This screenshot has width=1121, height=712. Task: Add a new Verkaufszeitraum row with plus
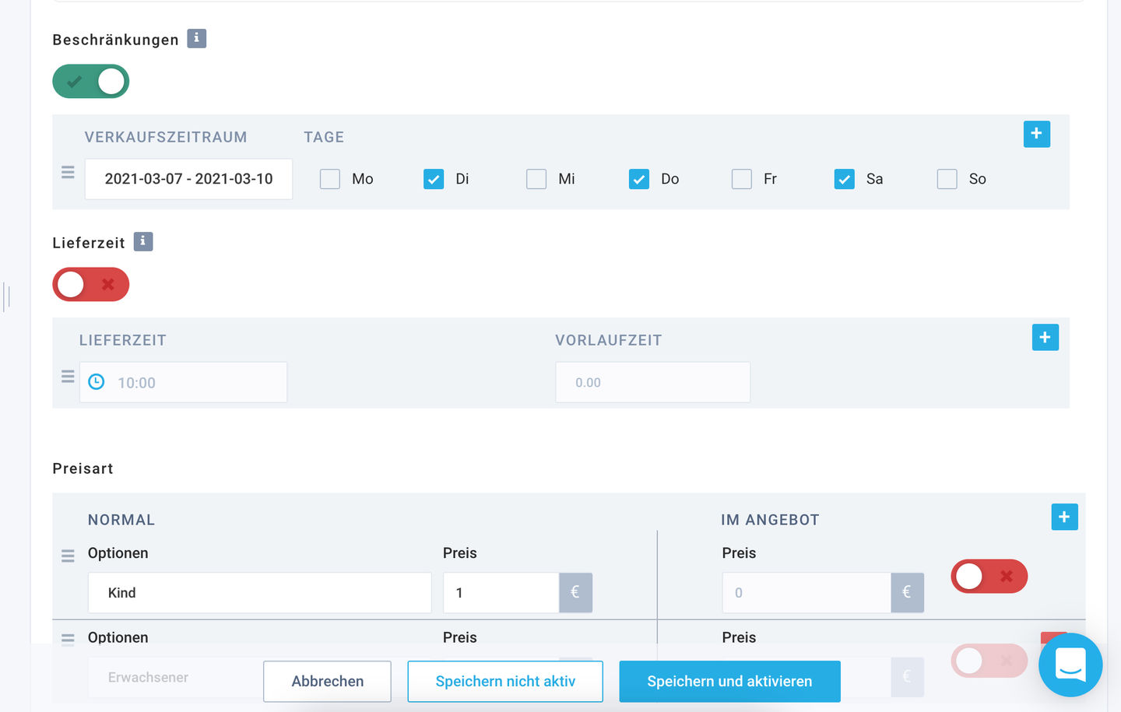[x=1036, y=134]
